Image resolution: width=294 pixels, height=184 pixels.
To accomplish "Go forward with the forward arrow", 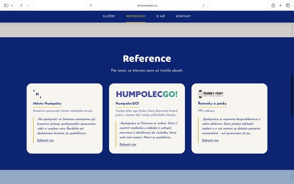I will [x=28, y=5].
